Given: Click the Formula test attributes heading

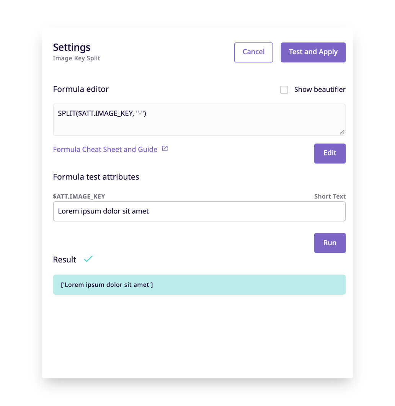Looking at the screenshot, I should [96, 177].
